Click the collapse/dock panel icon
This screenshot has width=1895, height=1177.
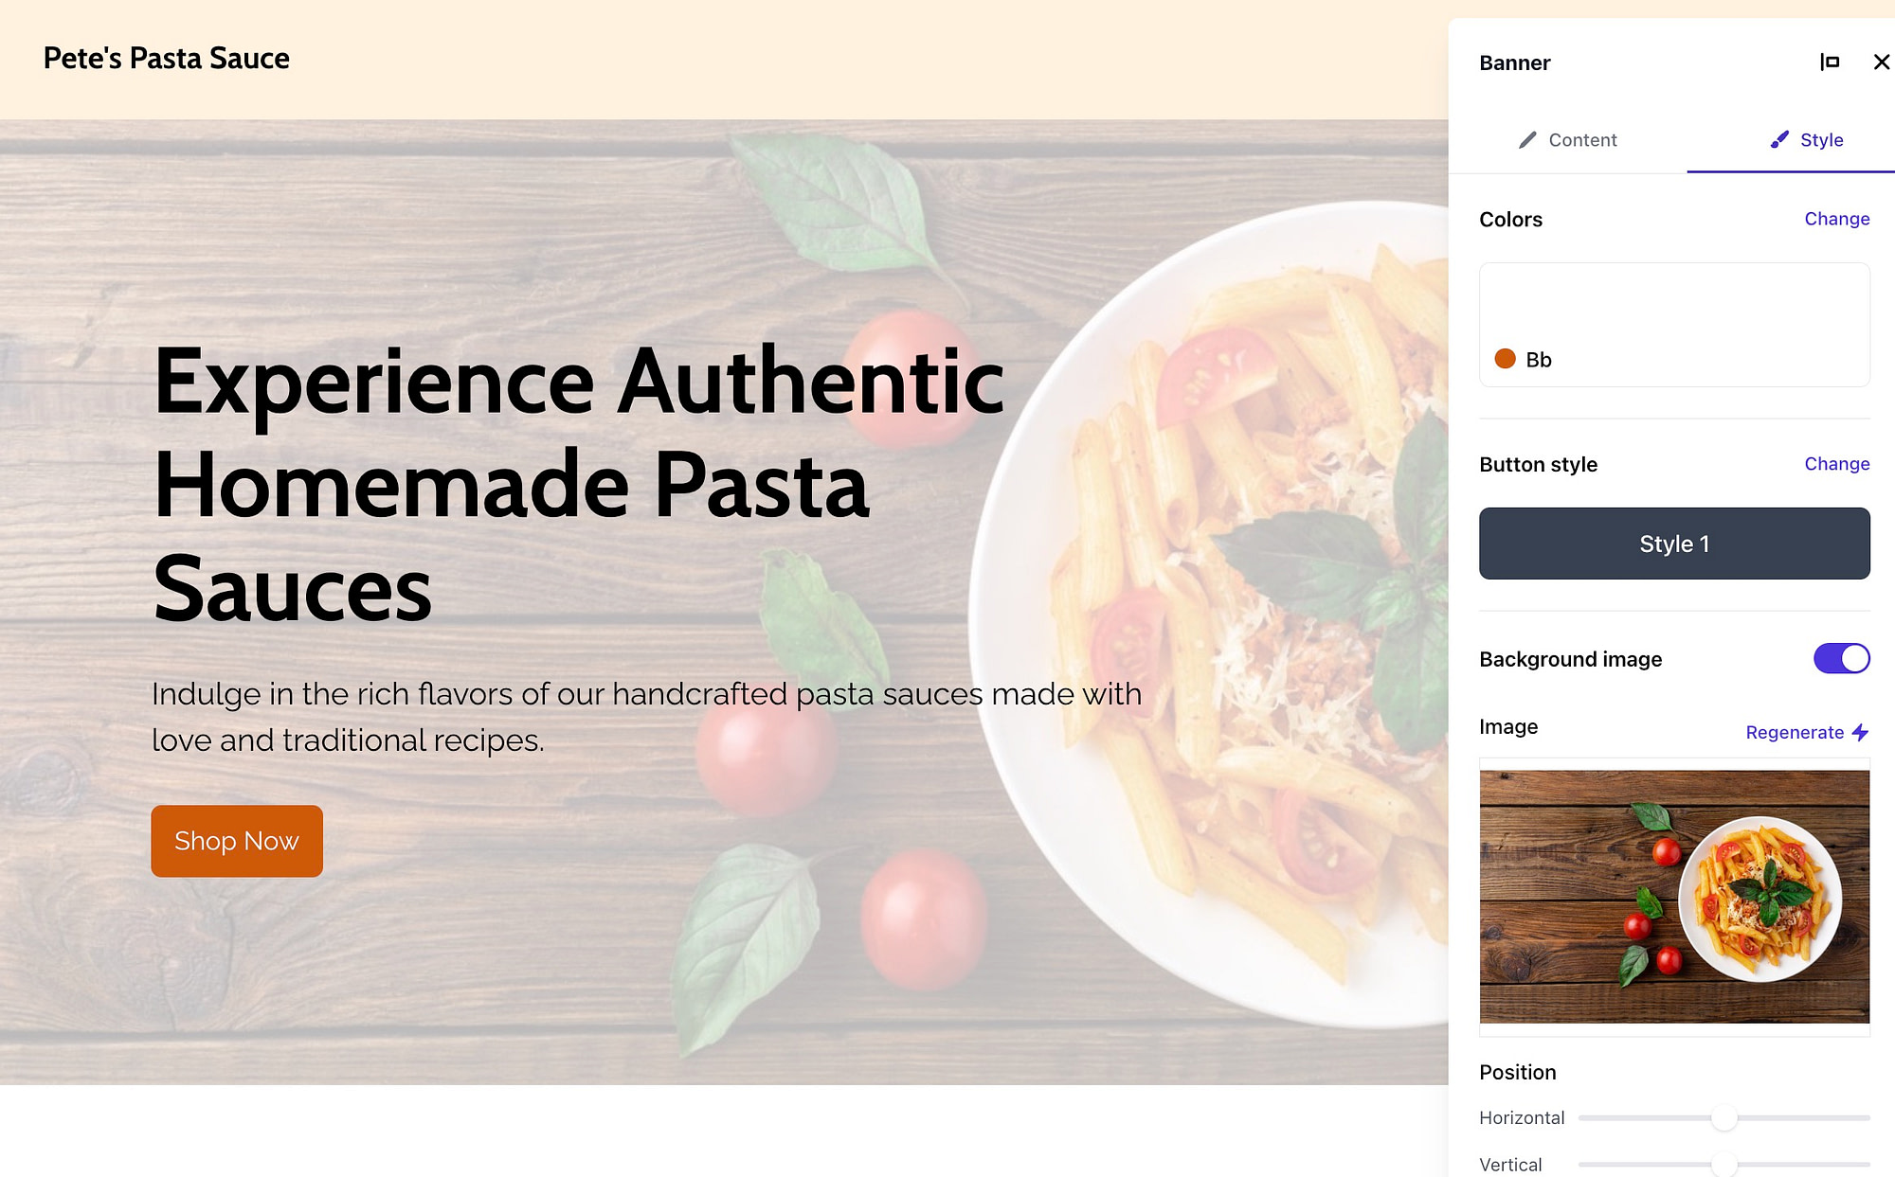[x=1830, y=61]
